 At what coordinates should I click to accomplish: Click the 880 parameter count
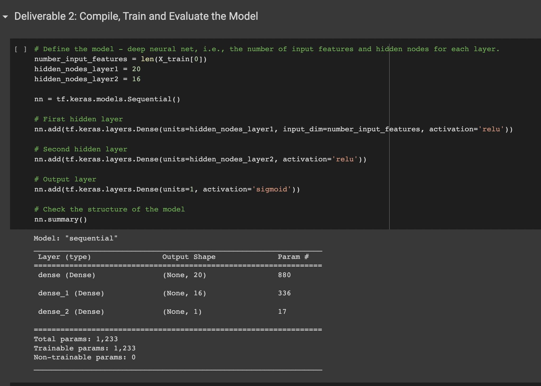pos(284,275)
